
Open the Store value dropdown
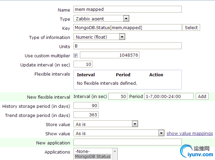click(106, 124)
